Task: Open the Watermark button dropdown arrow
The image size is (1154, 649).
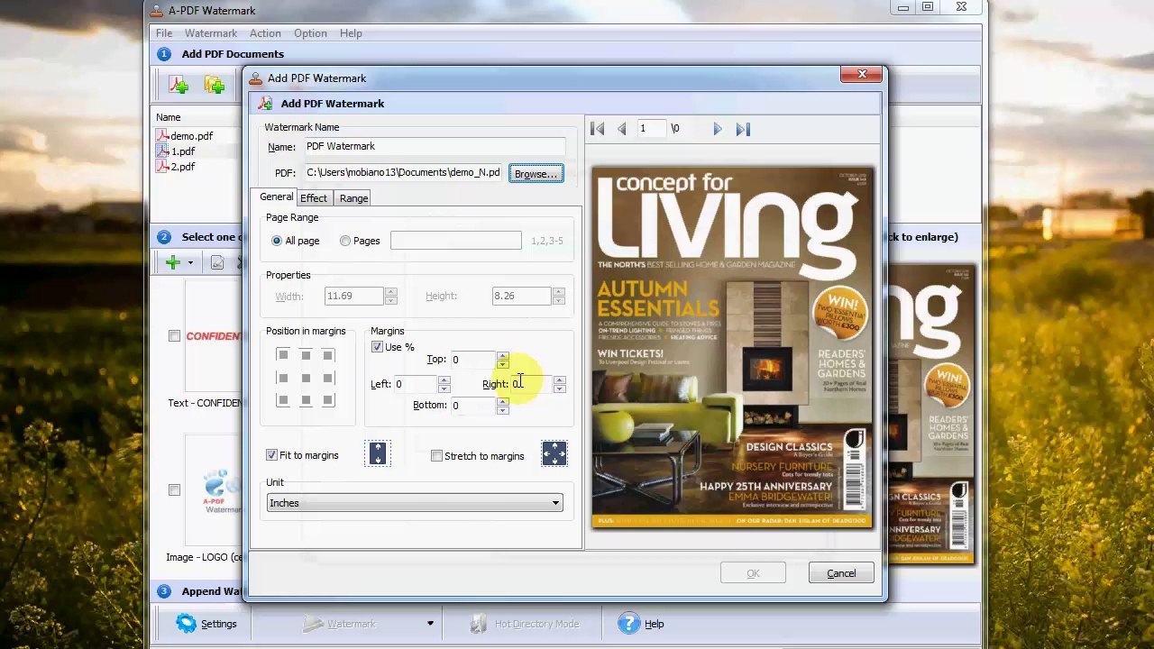Action: (430, 624)
